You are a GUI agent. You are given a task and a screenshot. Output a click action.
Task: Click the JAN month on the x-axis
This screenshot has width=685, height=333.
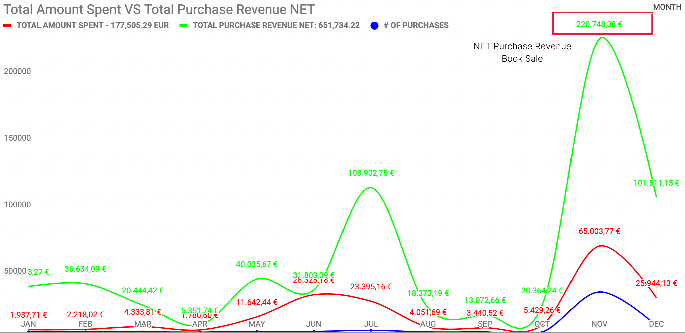28,324
